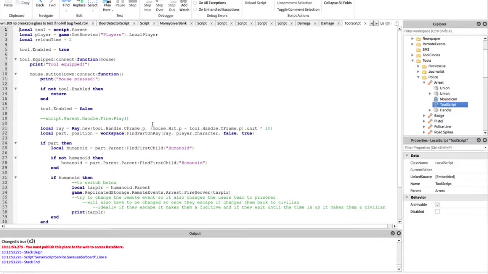Close the Properties panel

click(485, 140)
